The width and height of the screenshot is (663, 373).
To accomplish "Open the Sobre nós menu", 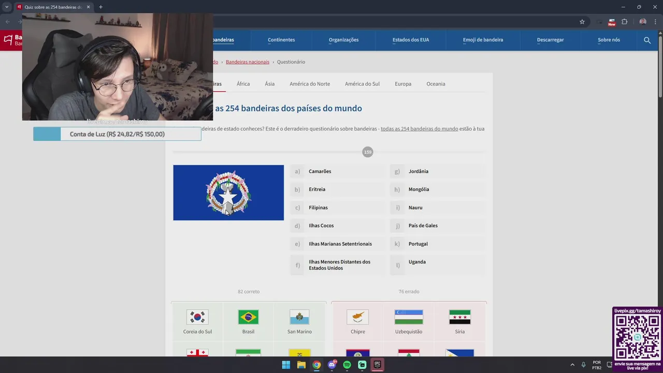I will (x=609, y=40).
